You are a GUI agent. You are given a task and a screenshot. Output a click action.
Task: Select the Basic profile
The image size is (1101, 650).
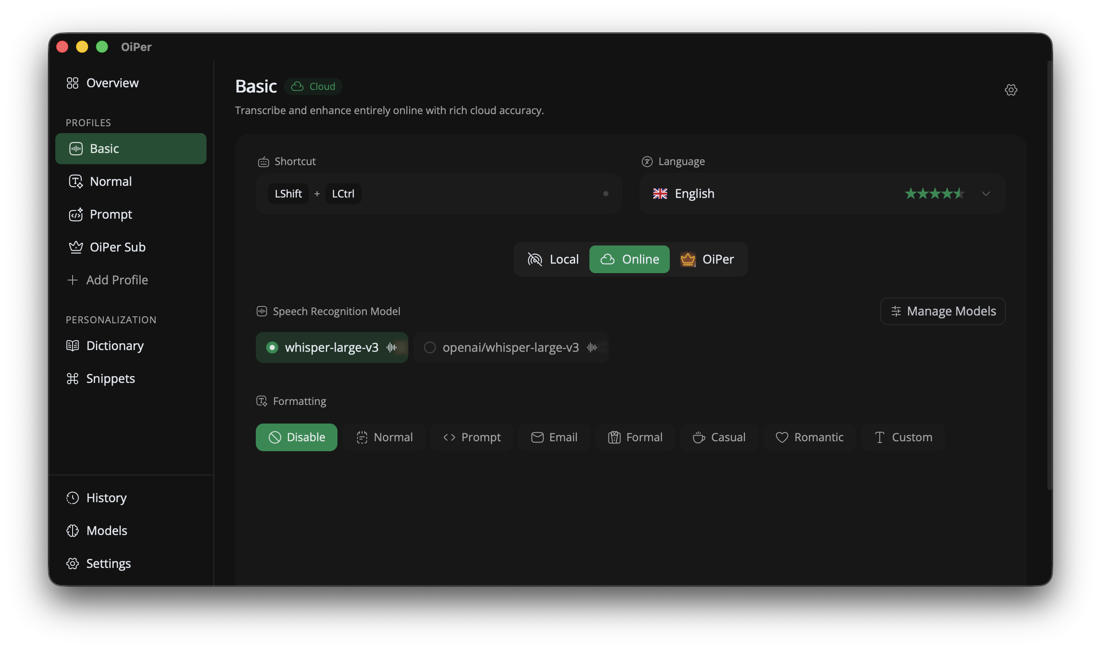tap(130, 149)
